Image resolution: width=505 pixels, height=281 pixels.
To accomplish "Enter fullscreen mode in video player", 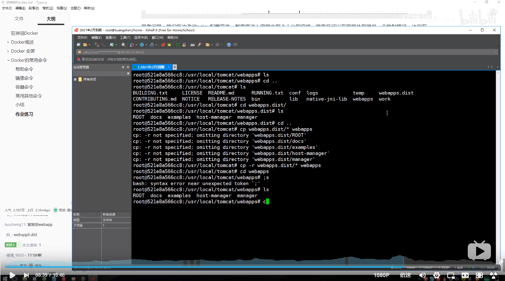I will click(479, 275).
